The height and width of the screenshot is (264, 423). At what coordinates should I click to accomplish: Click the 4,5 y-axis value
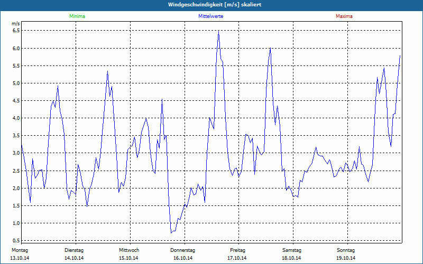(16, 100)
